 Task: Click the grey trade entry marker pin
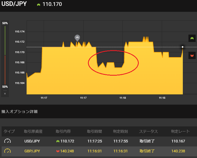77,38
